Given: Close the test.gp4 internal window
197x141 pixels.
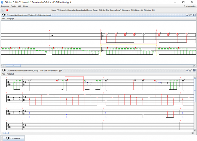Looking at the screenshot, I should (194, 15).
